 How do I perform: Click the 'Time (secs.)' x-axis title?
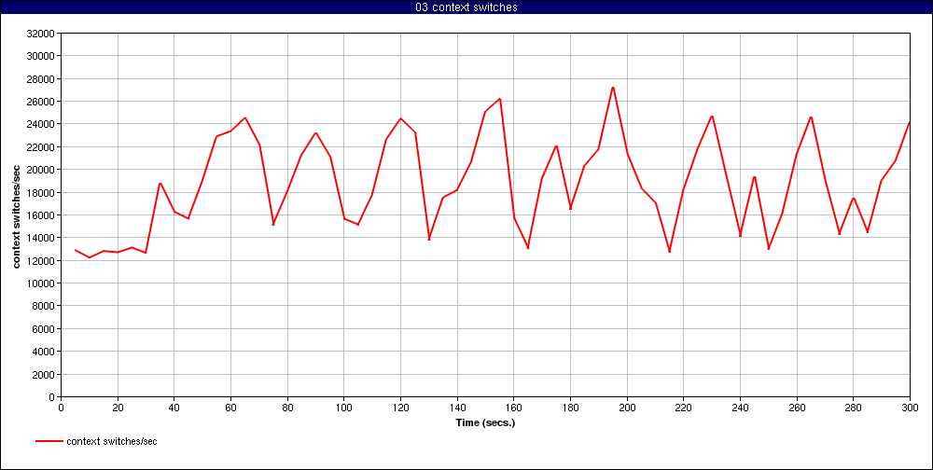[485, 423]
